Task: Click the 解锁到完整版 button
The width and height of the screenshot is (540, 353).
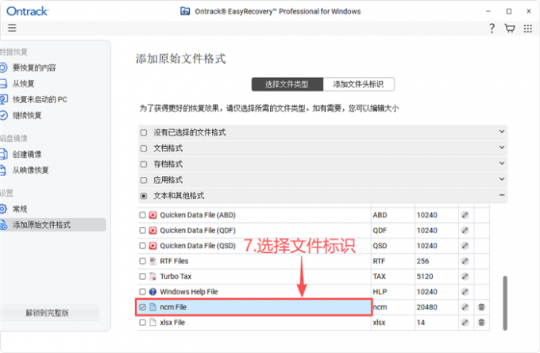Action: click(x=49, y=313)
